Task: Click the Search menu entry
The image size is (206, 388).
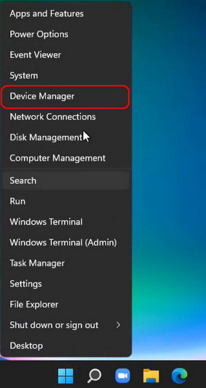Action: tap(66, 181)
